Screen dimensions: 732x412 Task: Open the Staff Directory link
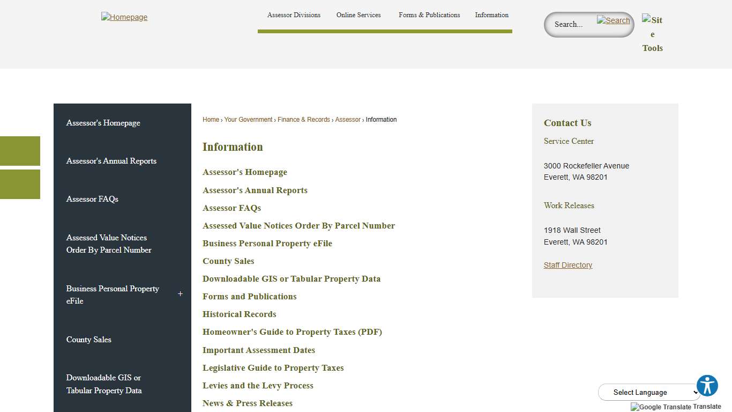[567, 264]
